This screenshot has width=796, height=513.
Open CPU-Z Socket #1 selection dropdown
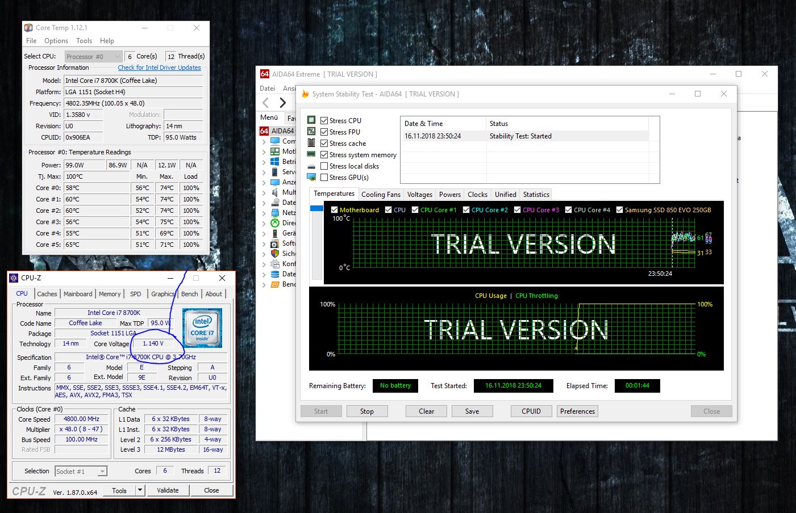coord(81,471)
